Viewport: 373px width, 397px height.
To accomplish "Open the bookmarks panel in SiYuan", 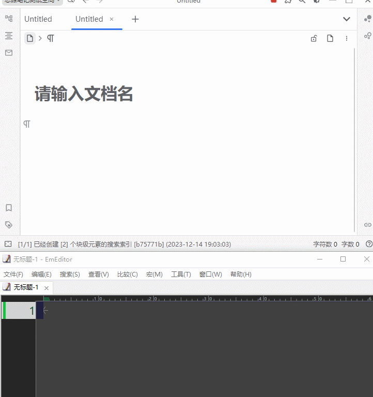I will pos(9,208).
